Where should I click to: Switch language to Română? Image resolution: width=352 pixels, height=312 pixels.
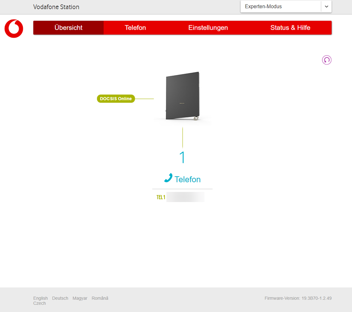pyautogui.click(x=100, y=298)
